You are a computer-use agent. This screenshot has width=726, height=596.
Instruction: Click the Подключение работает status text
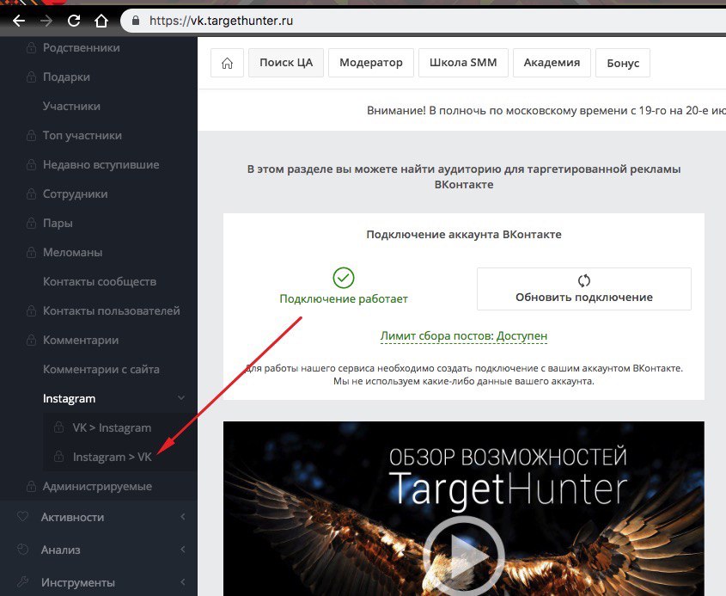[x=344, y=299]
